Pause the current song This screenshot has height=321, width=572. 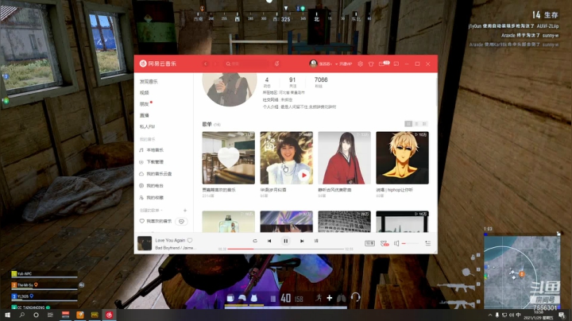[x=286, y=241]
